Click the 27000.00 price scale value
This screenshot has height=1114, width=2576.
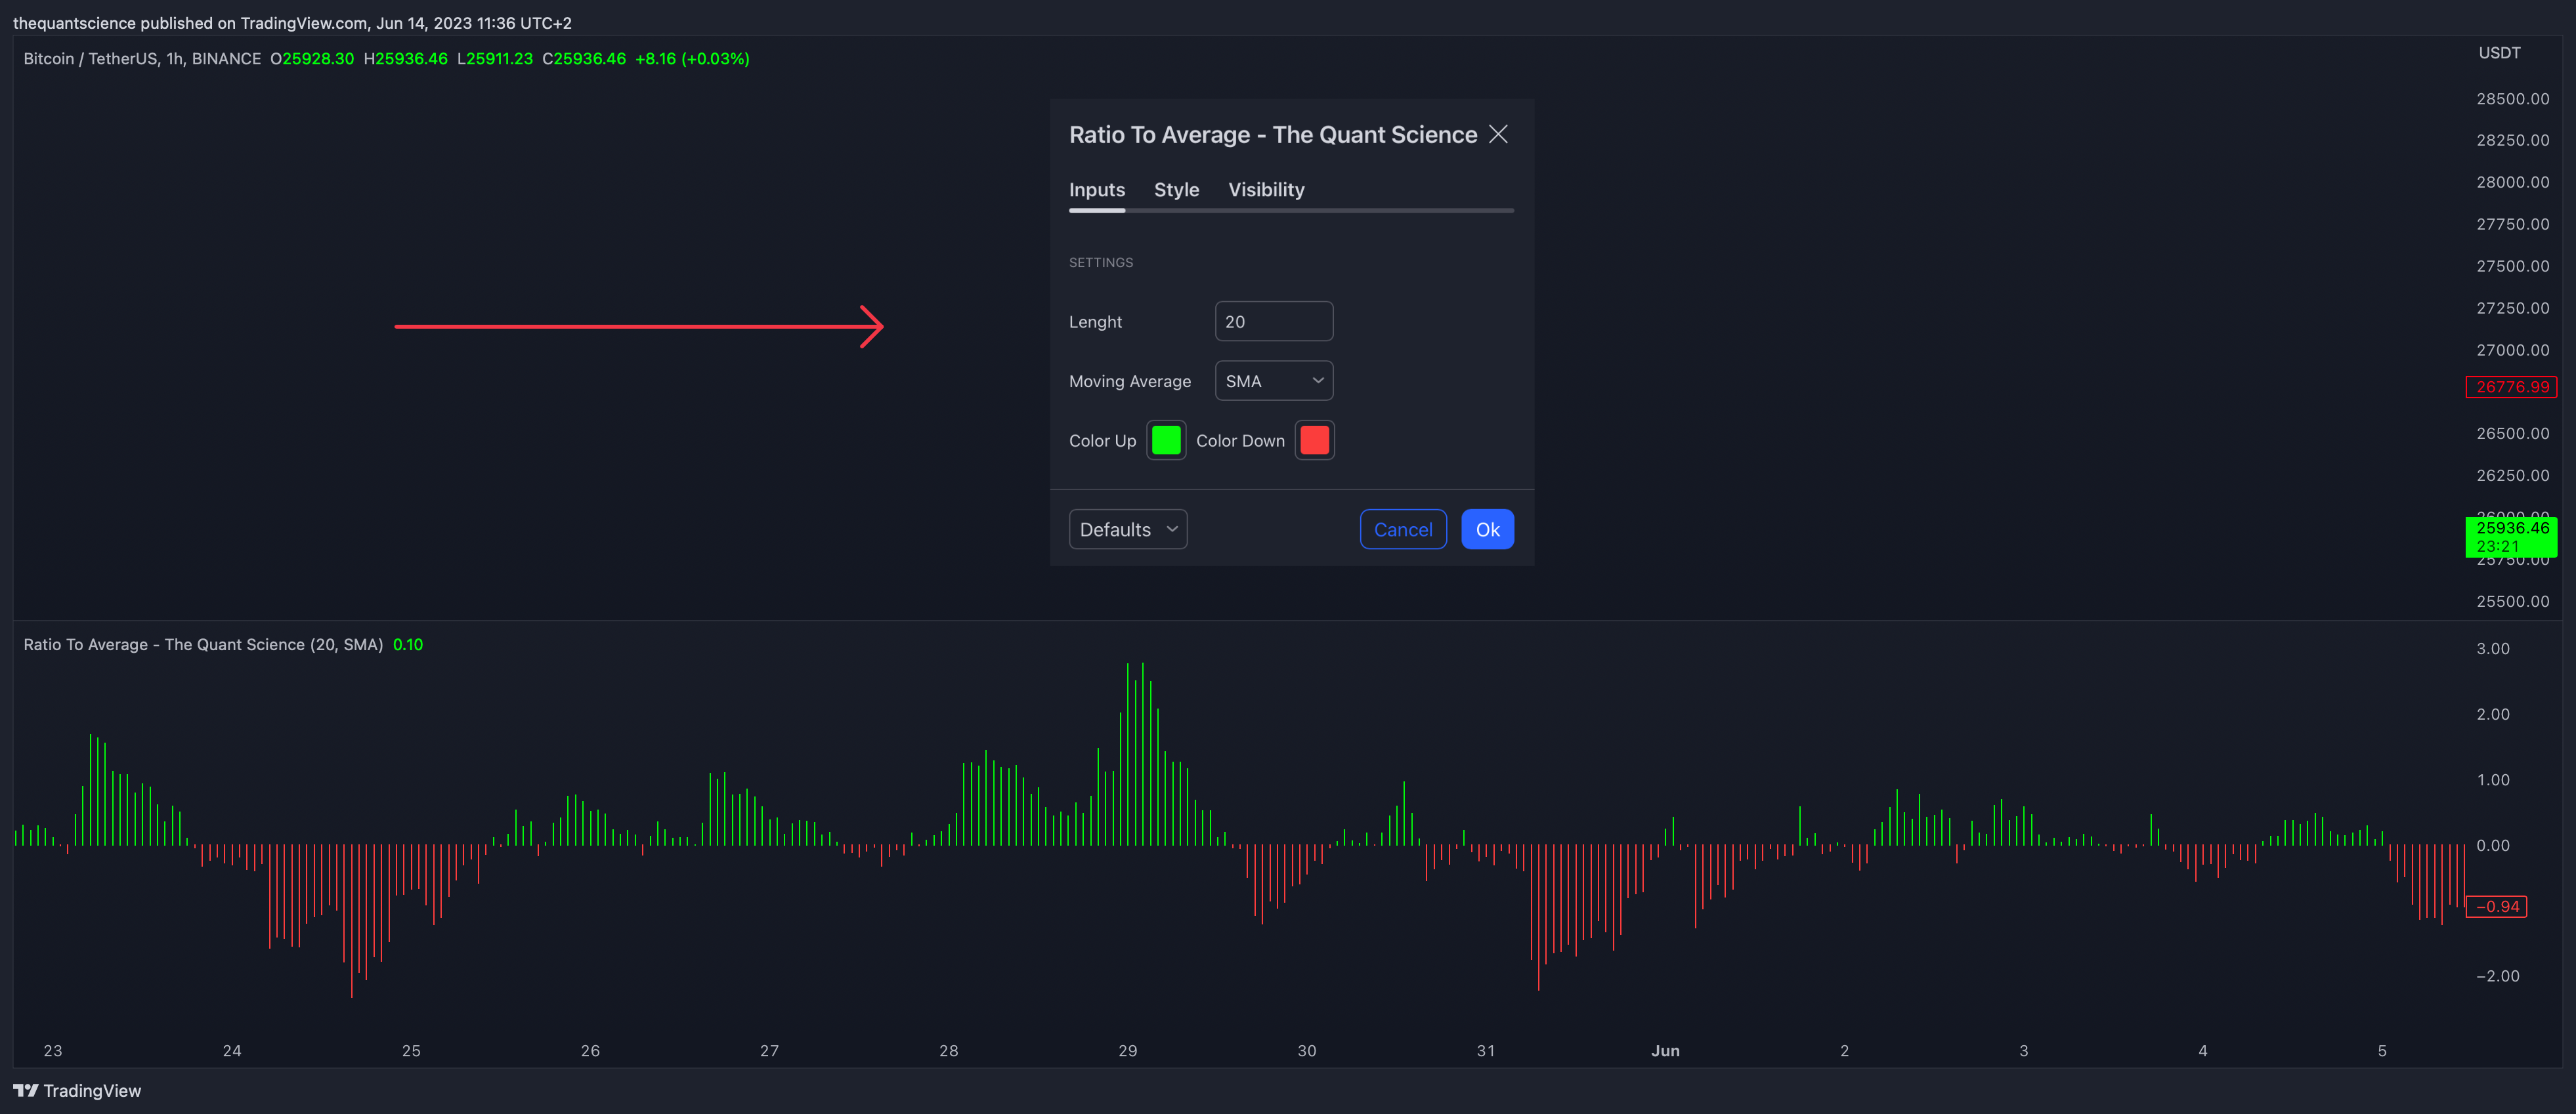(2512, 350)
